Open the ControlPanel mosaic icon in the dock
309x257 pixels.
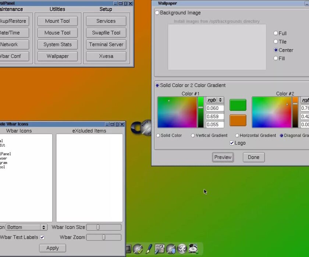coord(159,248)
